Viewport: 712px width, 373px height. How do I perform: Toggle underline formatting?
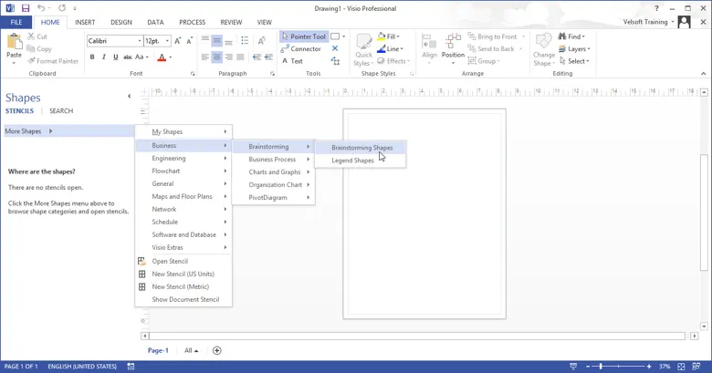[x=115, y=57]
